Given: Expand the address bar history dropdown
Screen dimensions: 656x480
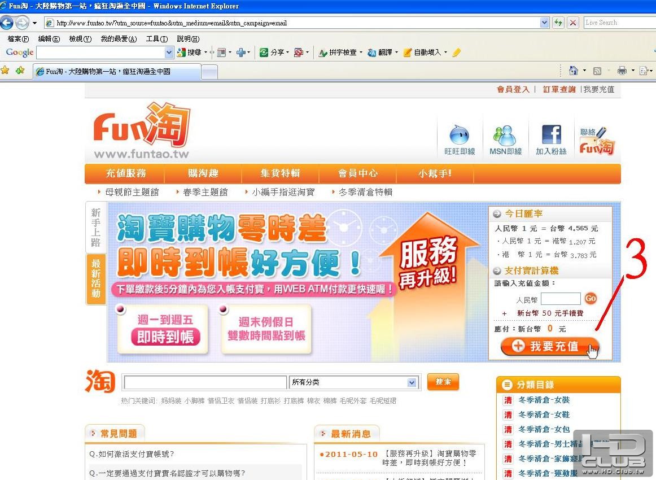Looking at the screenshot, I should tap(544, 23).
